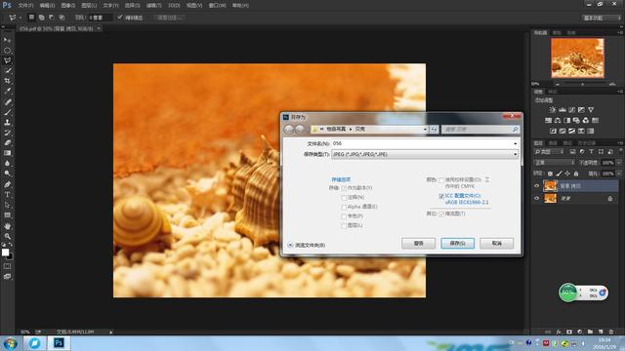Image resolution: width=625 pixels, height=351 pixels.
Task: Select the Clone Stamp tool
Action: pyautogui.click(x=7, y=123)
